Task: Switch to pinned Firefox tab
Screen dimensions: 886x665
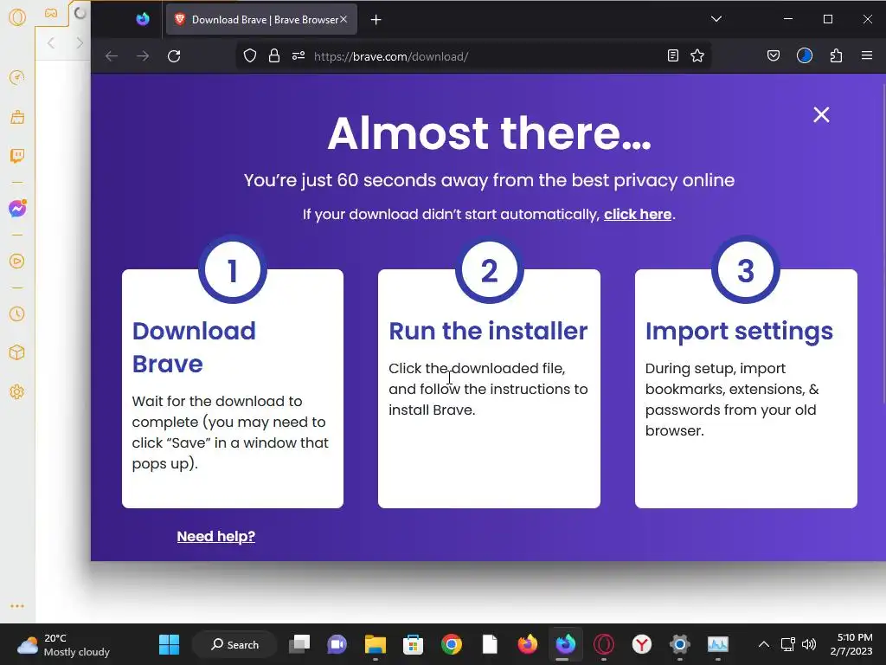Action: click(143, 19)
